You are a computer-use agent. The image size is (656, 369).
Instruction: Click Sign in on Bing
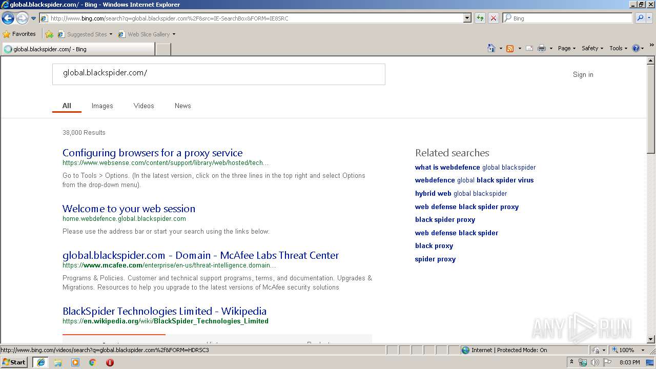coord(583,74)
